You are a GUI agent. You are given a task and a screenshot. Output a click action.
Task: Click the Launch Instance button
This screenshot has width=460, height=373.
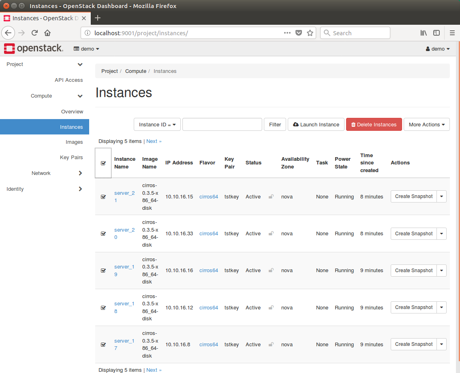[x=316, y=125]
